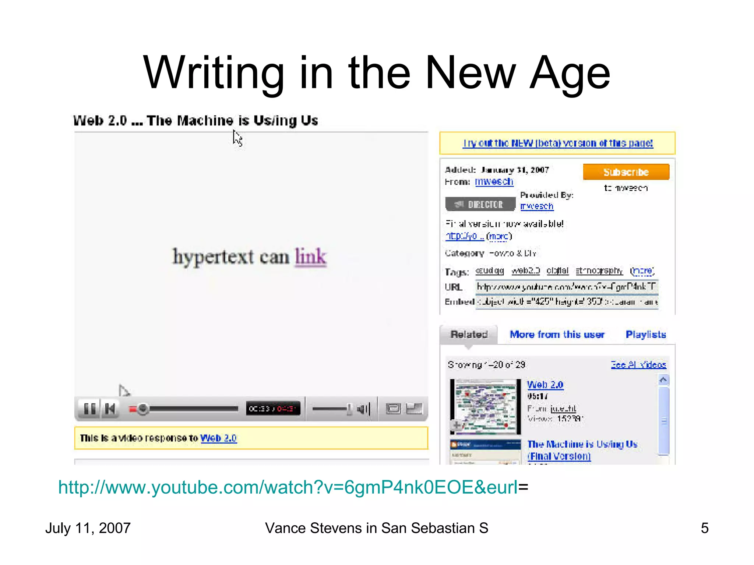Switch to the small player size icon
754x565 pixels.
point(393,409)
